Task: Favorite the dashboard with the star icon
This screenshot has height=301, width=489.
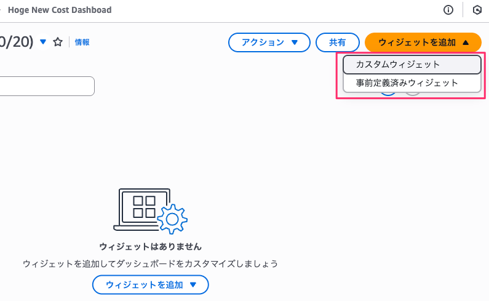Action: point(58,42)
